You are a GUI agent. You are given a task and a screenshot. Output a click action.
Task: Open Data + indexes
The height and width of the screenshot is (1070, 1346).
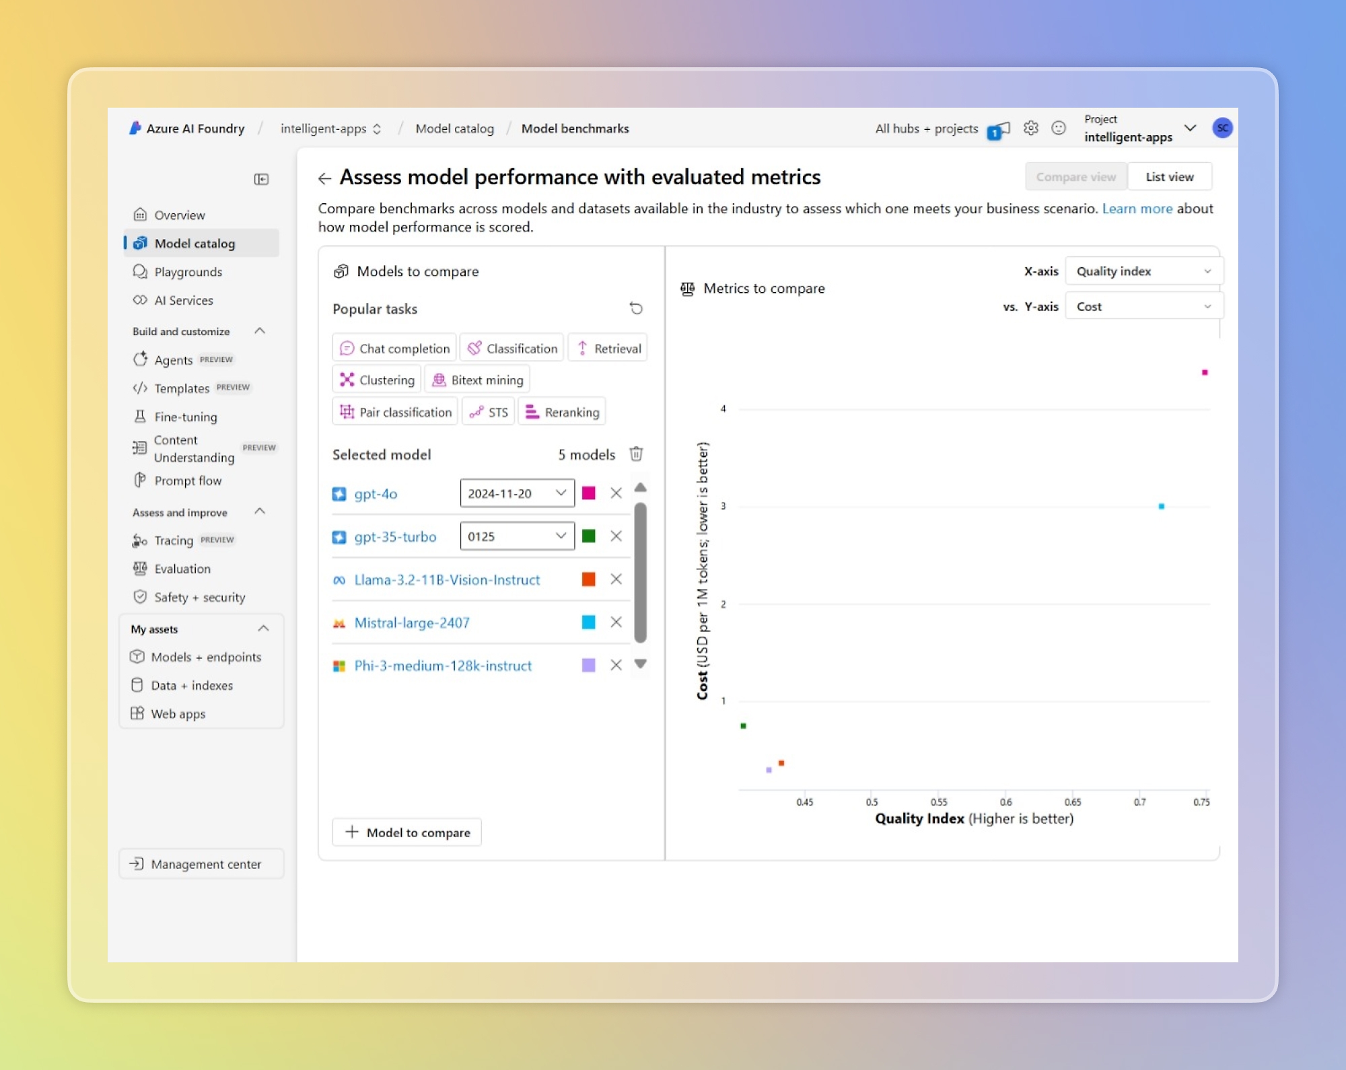point(202,685)
